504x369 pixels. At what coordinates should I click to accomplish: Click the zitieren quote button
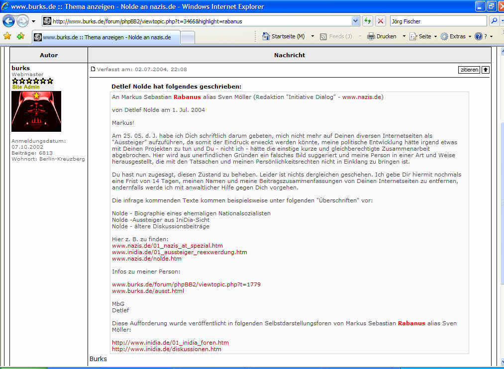coord(469,70)
